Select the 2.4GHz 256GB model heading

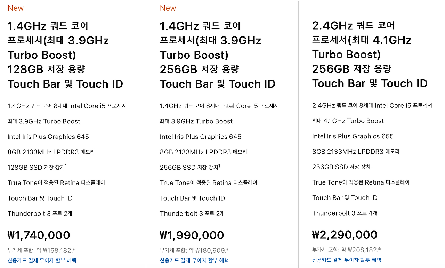click(x=370, y=55)
